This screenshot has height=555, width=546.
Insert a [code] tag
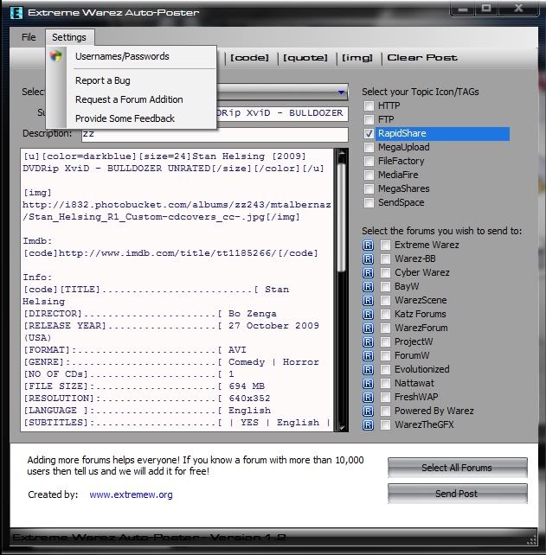[249, 58]
